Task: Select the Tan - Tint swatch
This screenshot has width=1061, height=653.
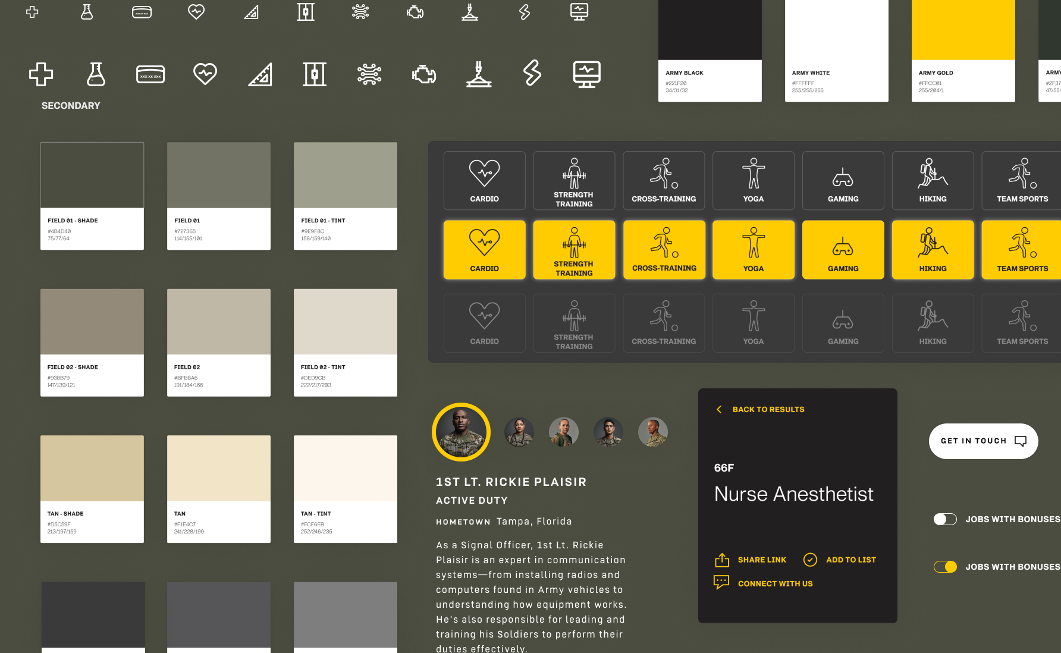Action: coord(346,489)
